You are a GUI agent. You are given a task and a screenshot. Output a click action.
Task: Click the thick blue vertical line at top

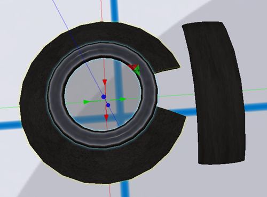(x=114, y=11)
